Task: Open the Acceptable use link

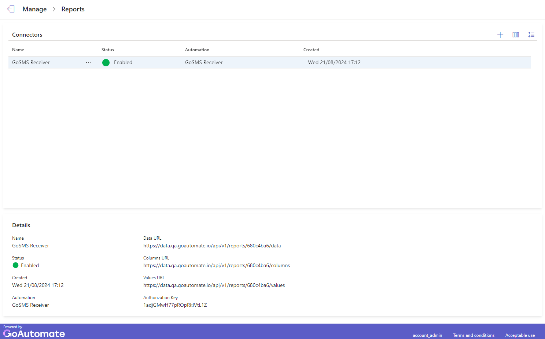Action: coord(520,335)
